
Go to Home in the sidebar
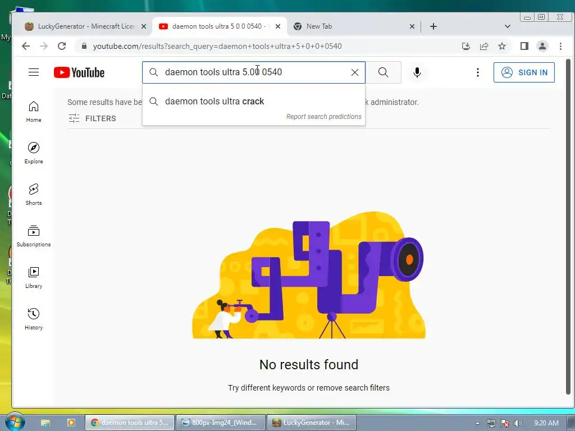(x=33, y=112)
